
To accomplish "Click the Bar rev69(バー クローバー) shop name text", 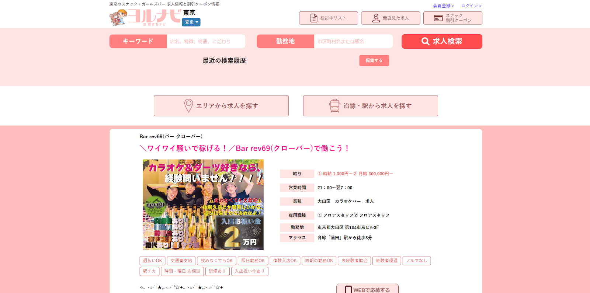I will pos(171,136).
